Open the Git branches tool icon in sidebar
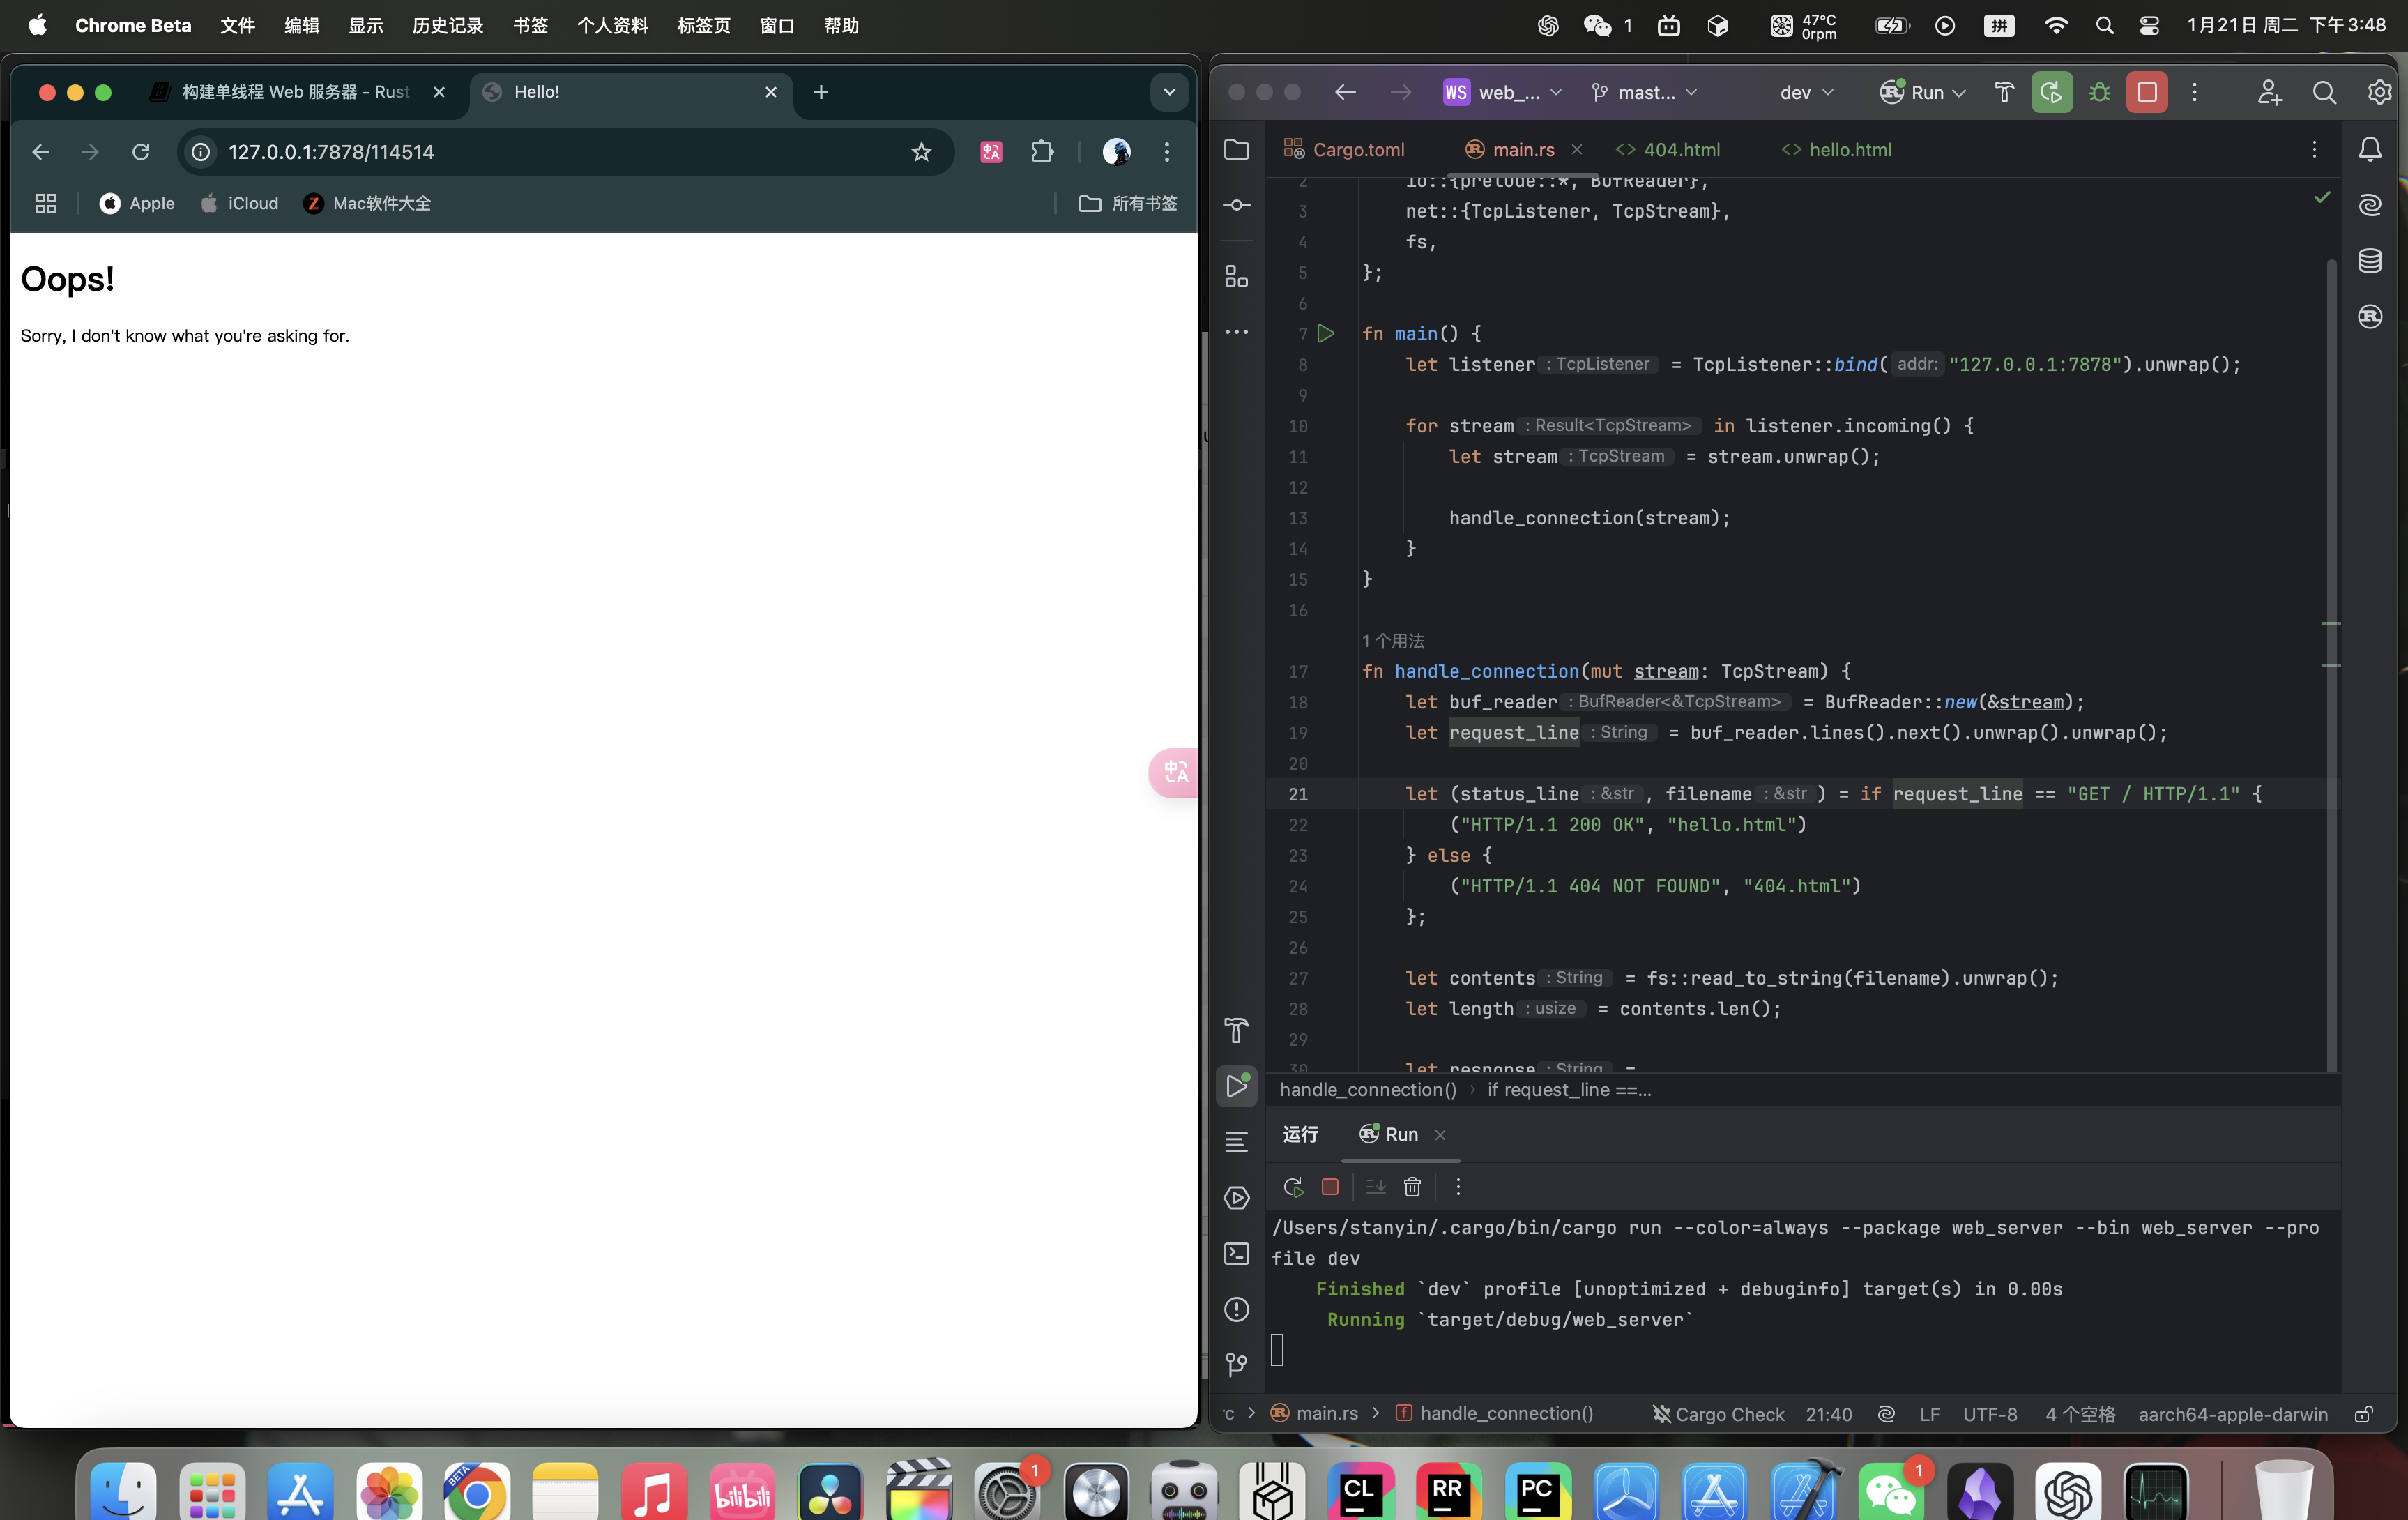 1236,1364
